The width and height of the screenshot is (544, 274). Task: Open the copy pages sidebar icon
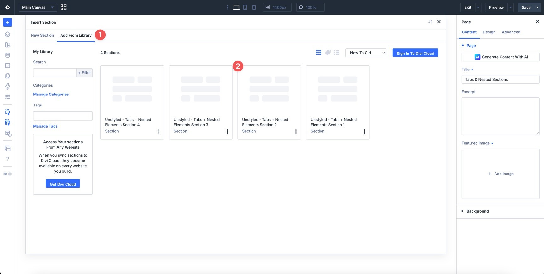8,76
